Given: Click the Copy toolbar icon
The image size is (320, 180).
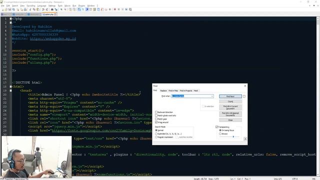Looking at the screenshot, I should pos(34,9).
